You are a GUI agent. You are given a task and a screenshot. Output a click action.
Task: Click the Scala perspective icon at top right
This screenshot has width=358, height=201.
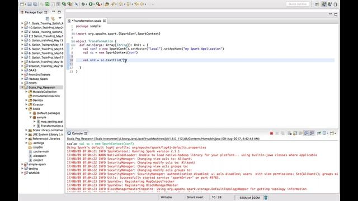tap(324, 4)
